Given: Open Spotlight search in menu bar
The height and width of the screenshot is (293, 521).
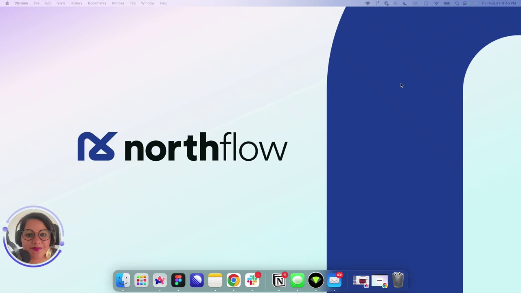Looking at the screenshot, I should point(457,3).
